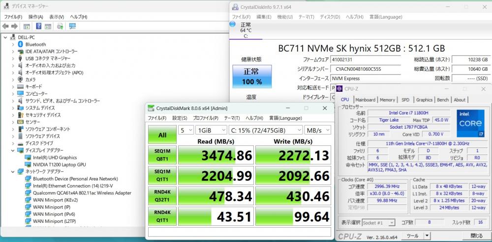Viewport: 492px width, 242px height.
Task: Click the USB connector manager icon
Action: [x=20, y=58]
